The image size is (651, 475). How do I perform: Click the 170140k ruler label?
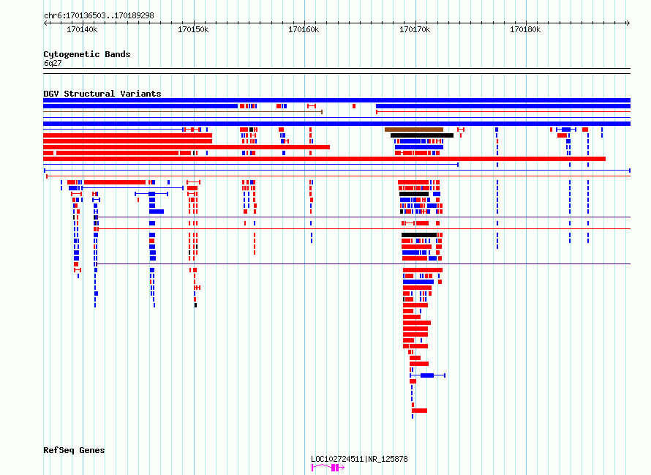click(82, 29)
